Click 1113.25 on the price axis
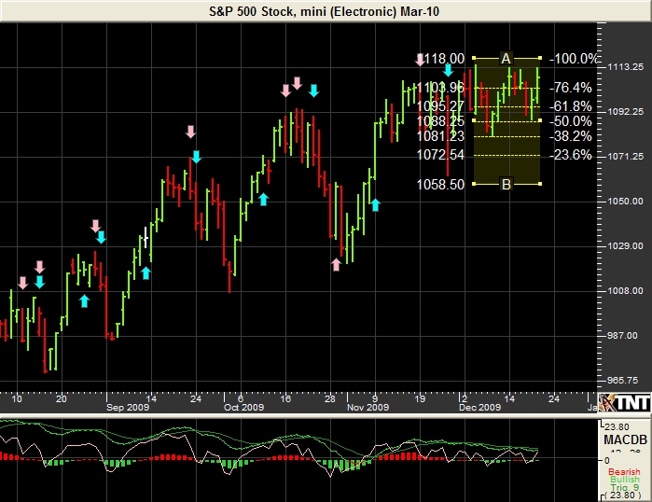 [x=625, y=67]
